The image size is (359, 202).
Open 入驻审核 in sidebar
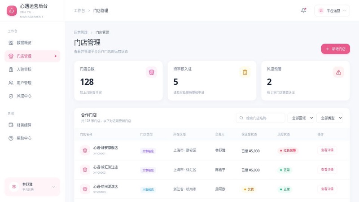[x=32, y=70]
